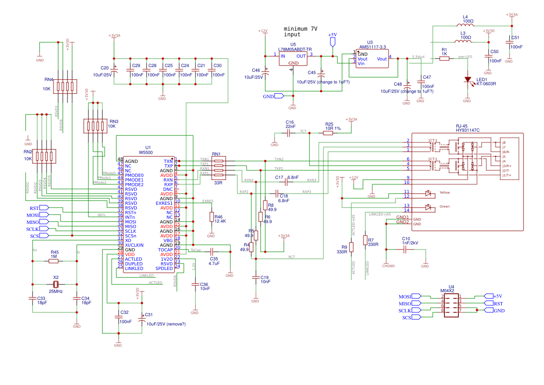Select the U4 M04X2 header label
Viewport: 544px width, 385px height.
(x=450, y=288)
